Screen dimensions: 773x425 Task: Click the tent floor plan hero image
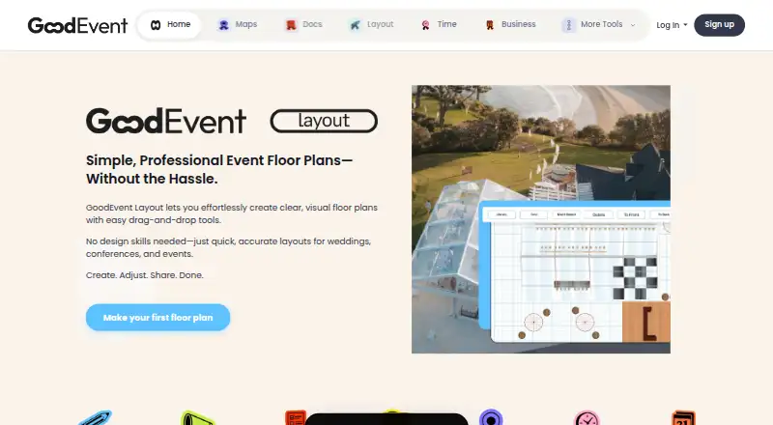tap(541, 219)
